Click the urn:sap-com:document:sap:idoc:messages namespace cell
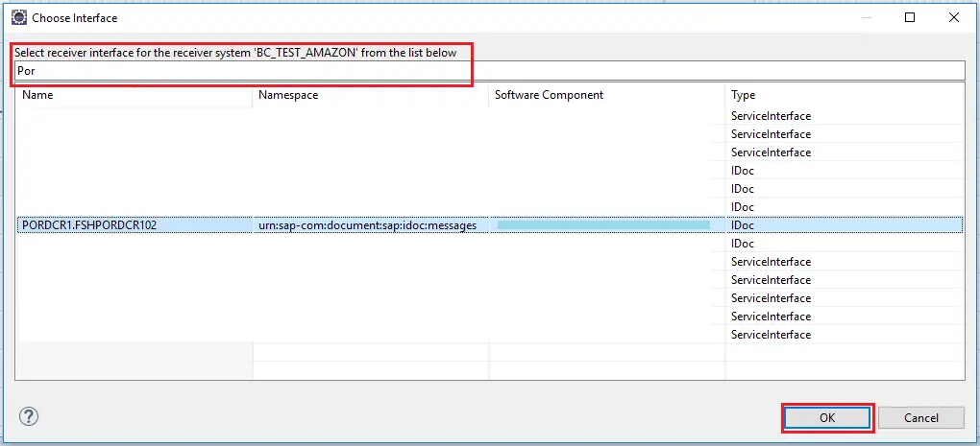Screen dimensions: 980x446 [x=367, y=225]
